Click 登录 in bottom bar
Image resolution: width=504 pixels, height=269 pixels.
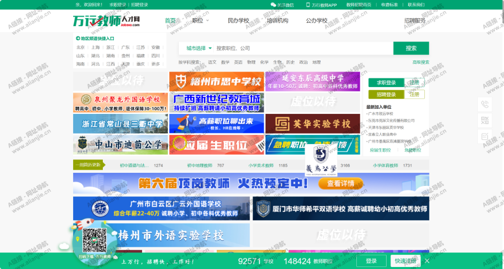pyautogui.click(x=371, y=261)
